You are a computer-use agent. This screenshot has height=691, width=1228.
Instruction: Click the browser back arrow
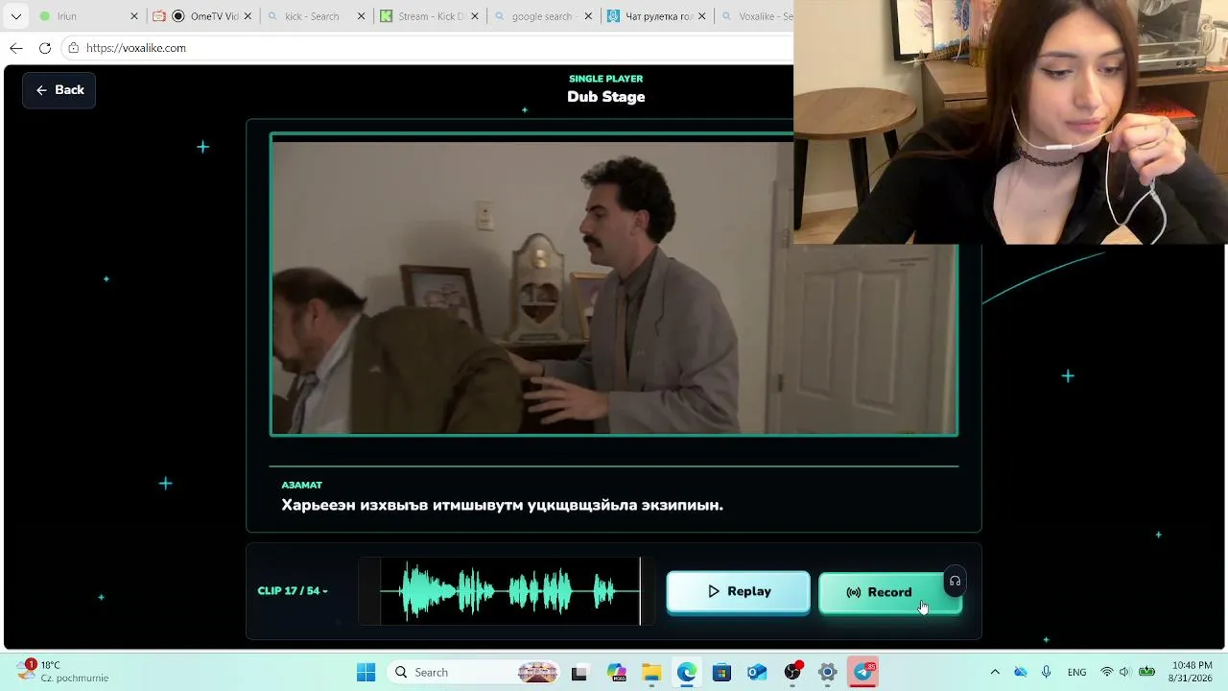(x=16, y=48)
